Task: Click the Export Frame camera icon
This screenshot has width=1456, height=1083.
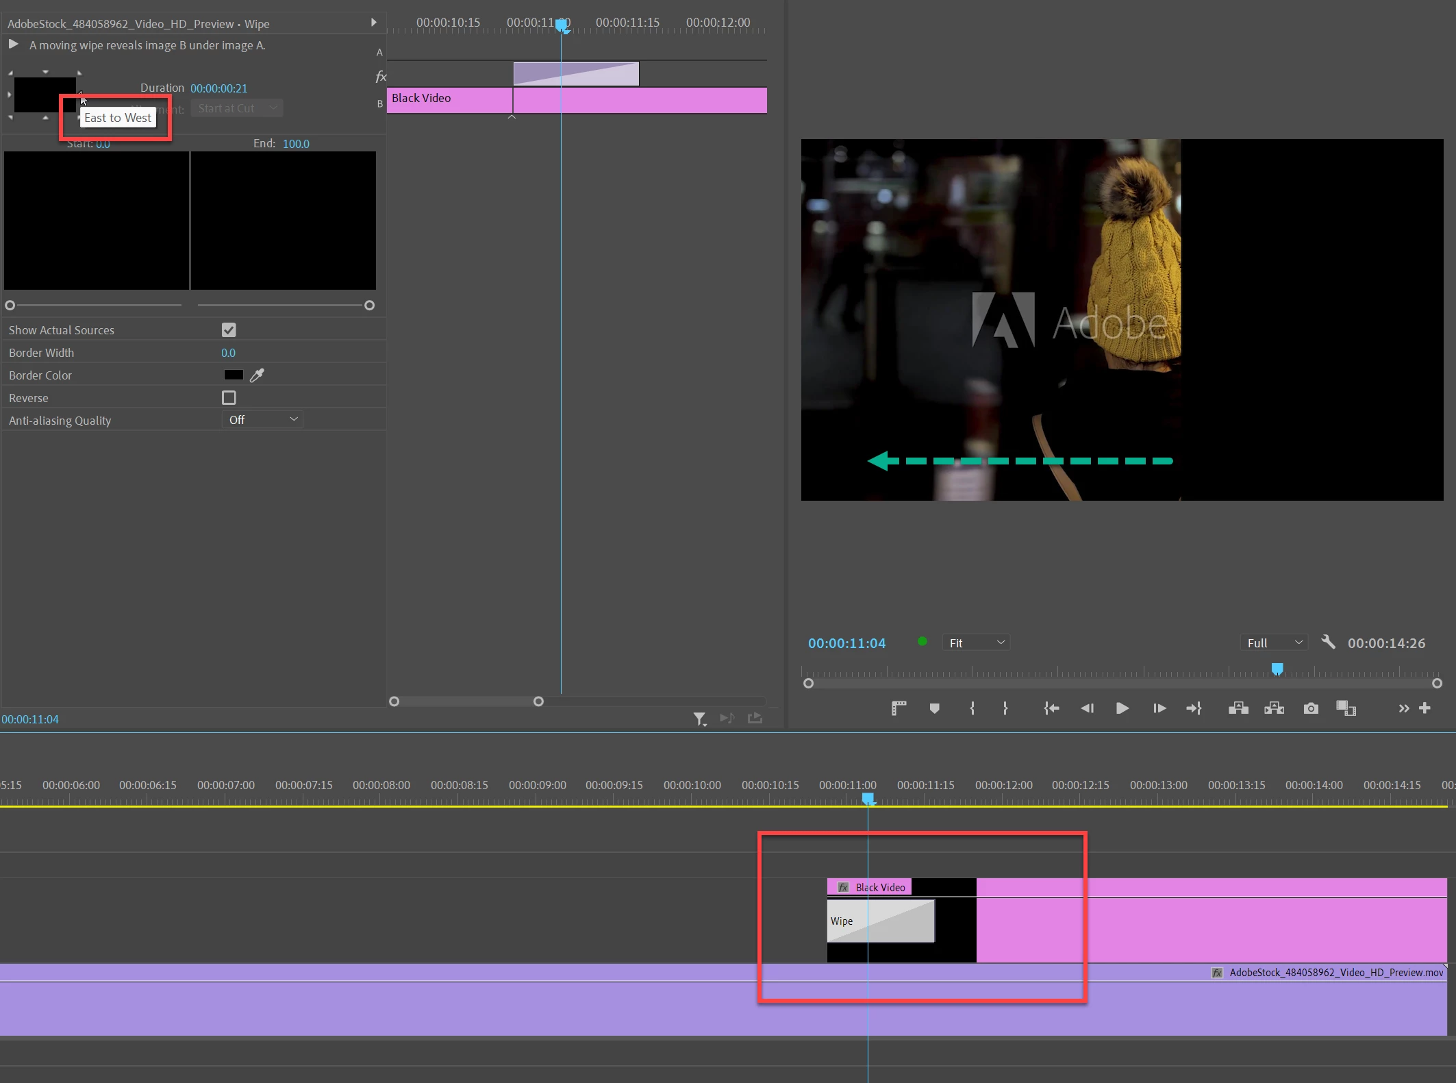Action: (x=1310, y=708)
